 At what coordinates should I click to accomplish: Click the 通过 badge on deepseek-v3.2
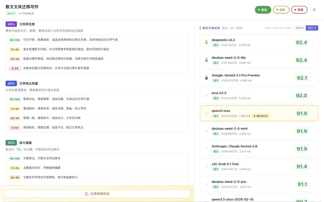[x=216, y=45]
